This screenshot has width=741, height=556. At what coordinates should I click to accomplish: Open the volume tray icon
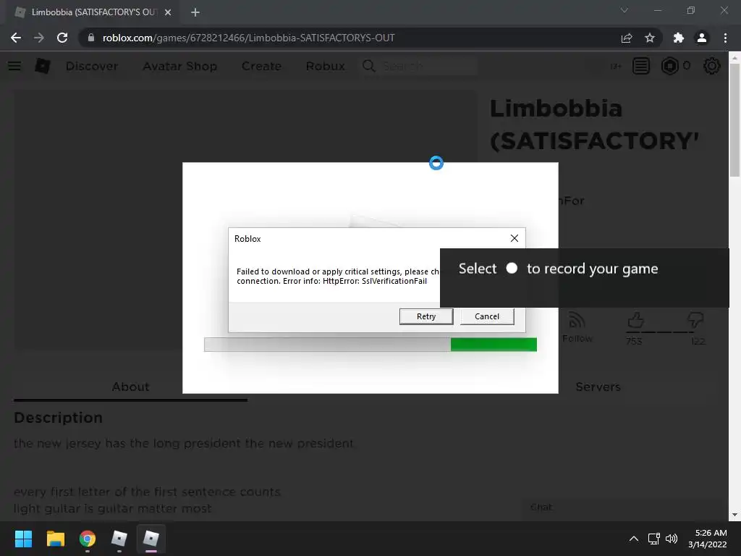pyautogui.click(x=672, y=539)
